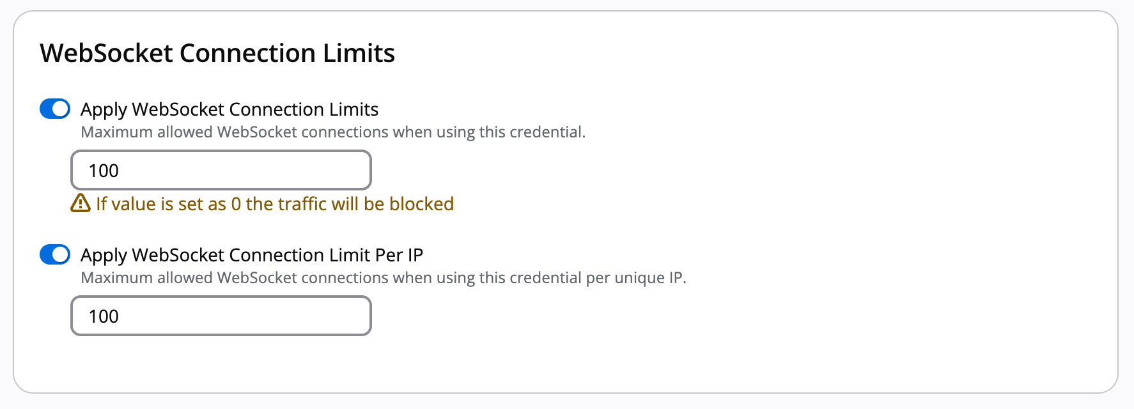The image size is (1134, 409).
Task: Click the traffic blocked warning message text
Action: (274, 203)
